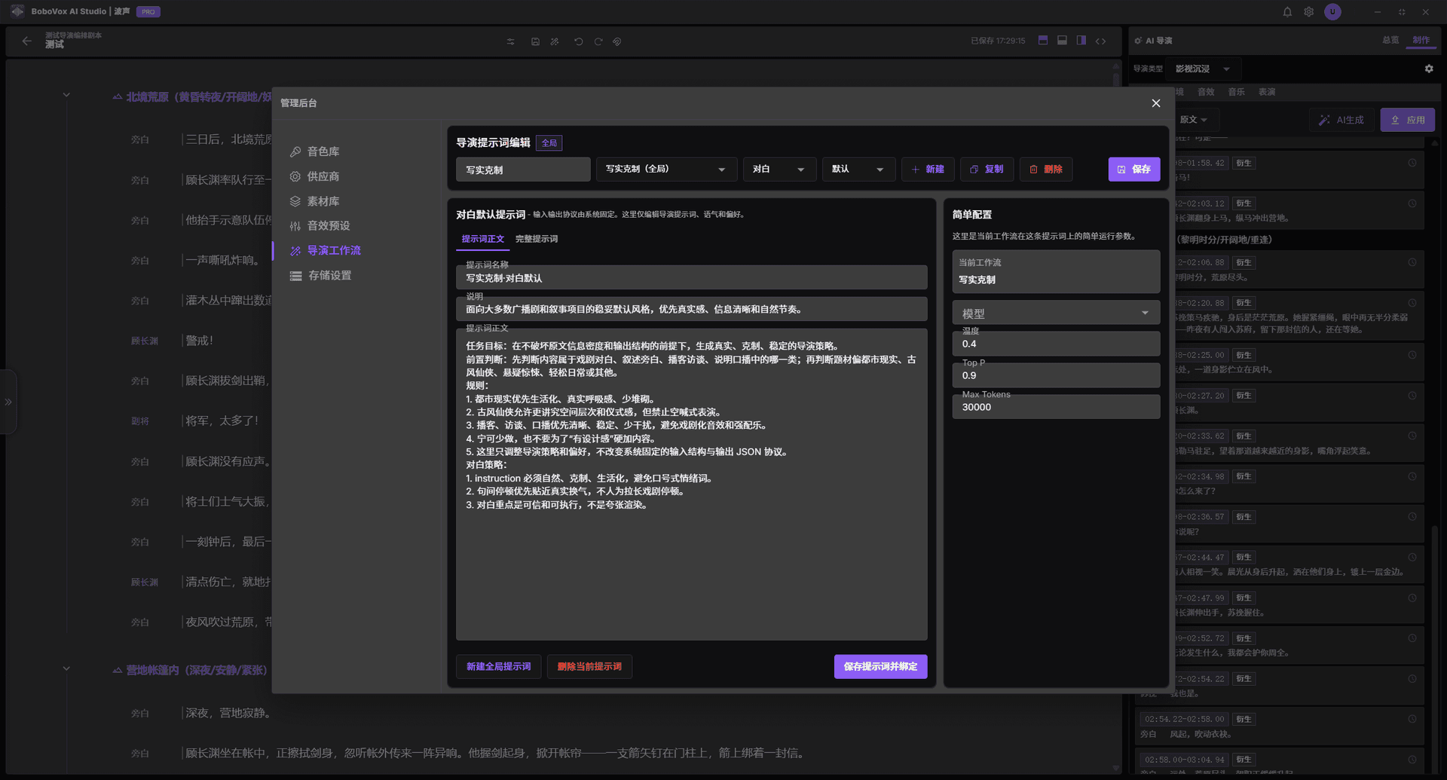Open the 对白 type dropdown
This screenshot has width=1447, height=780.
tap(778, 170)
